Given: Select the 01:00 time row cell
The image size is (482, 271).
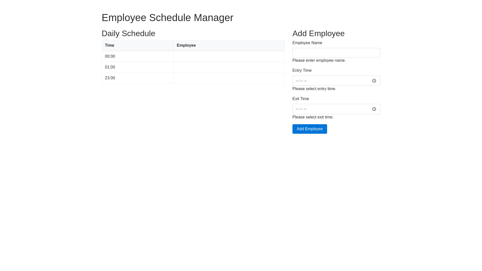Looking at the screenshot, I should (x=110, y=67).
